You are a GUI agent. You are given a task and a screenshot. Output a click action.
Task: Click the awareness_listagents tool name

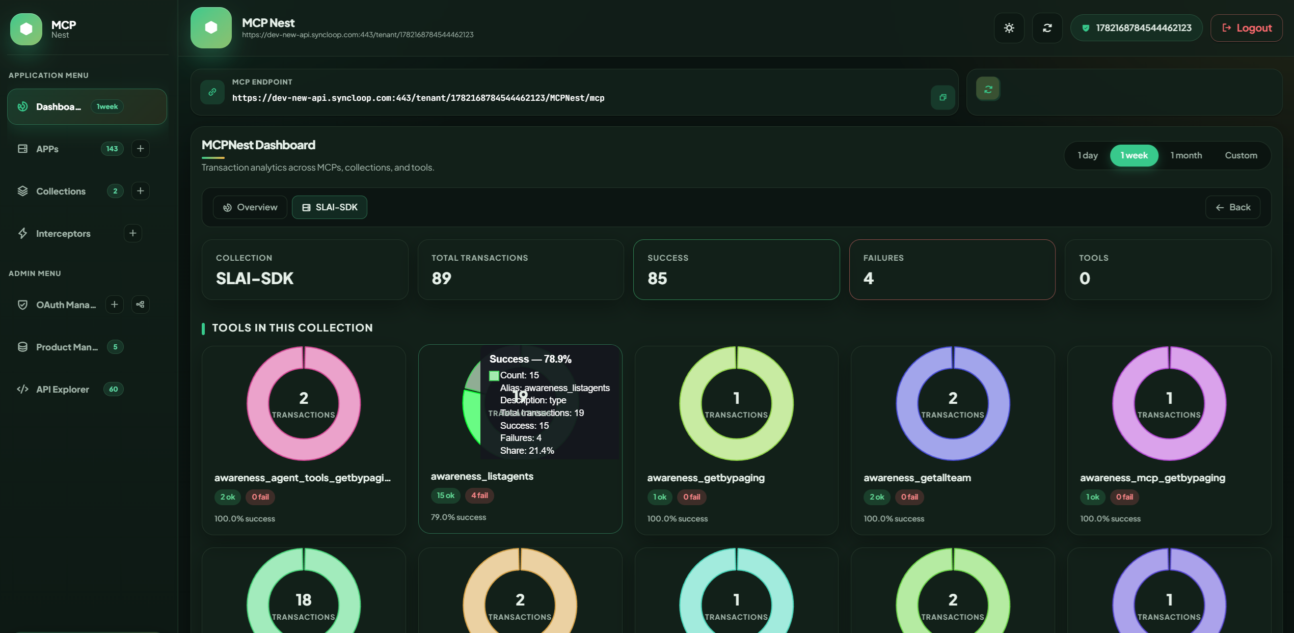point(482,476)
